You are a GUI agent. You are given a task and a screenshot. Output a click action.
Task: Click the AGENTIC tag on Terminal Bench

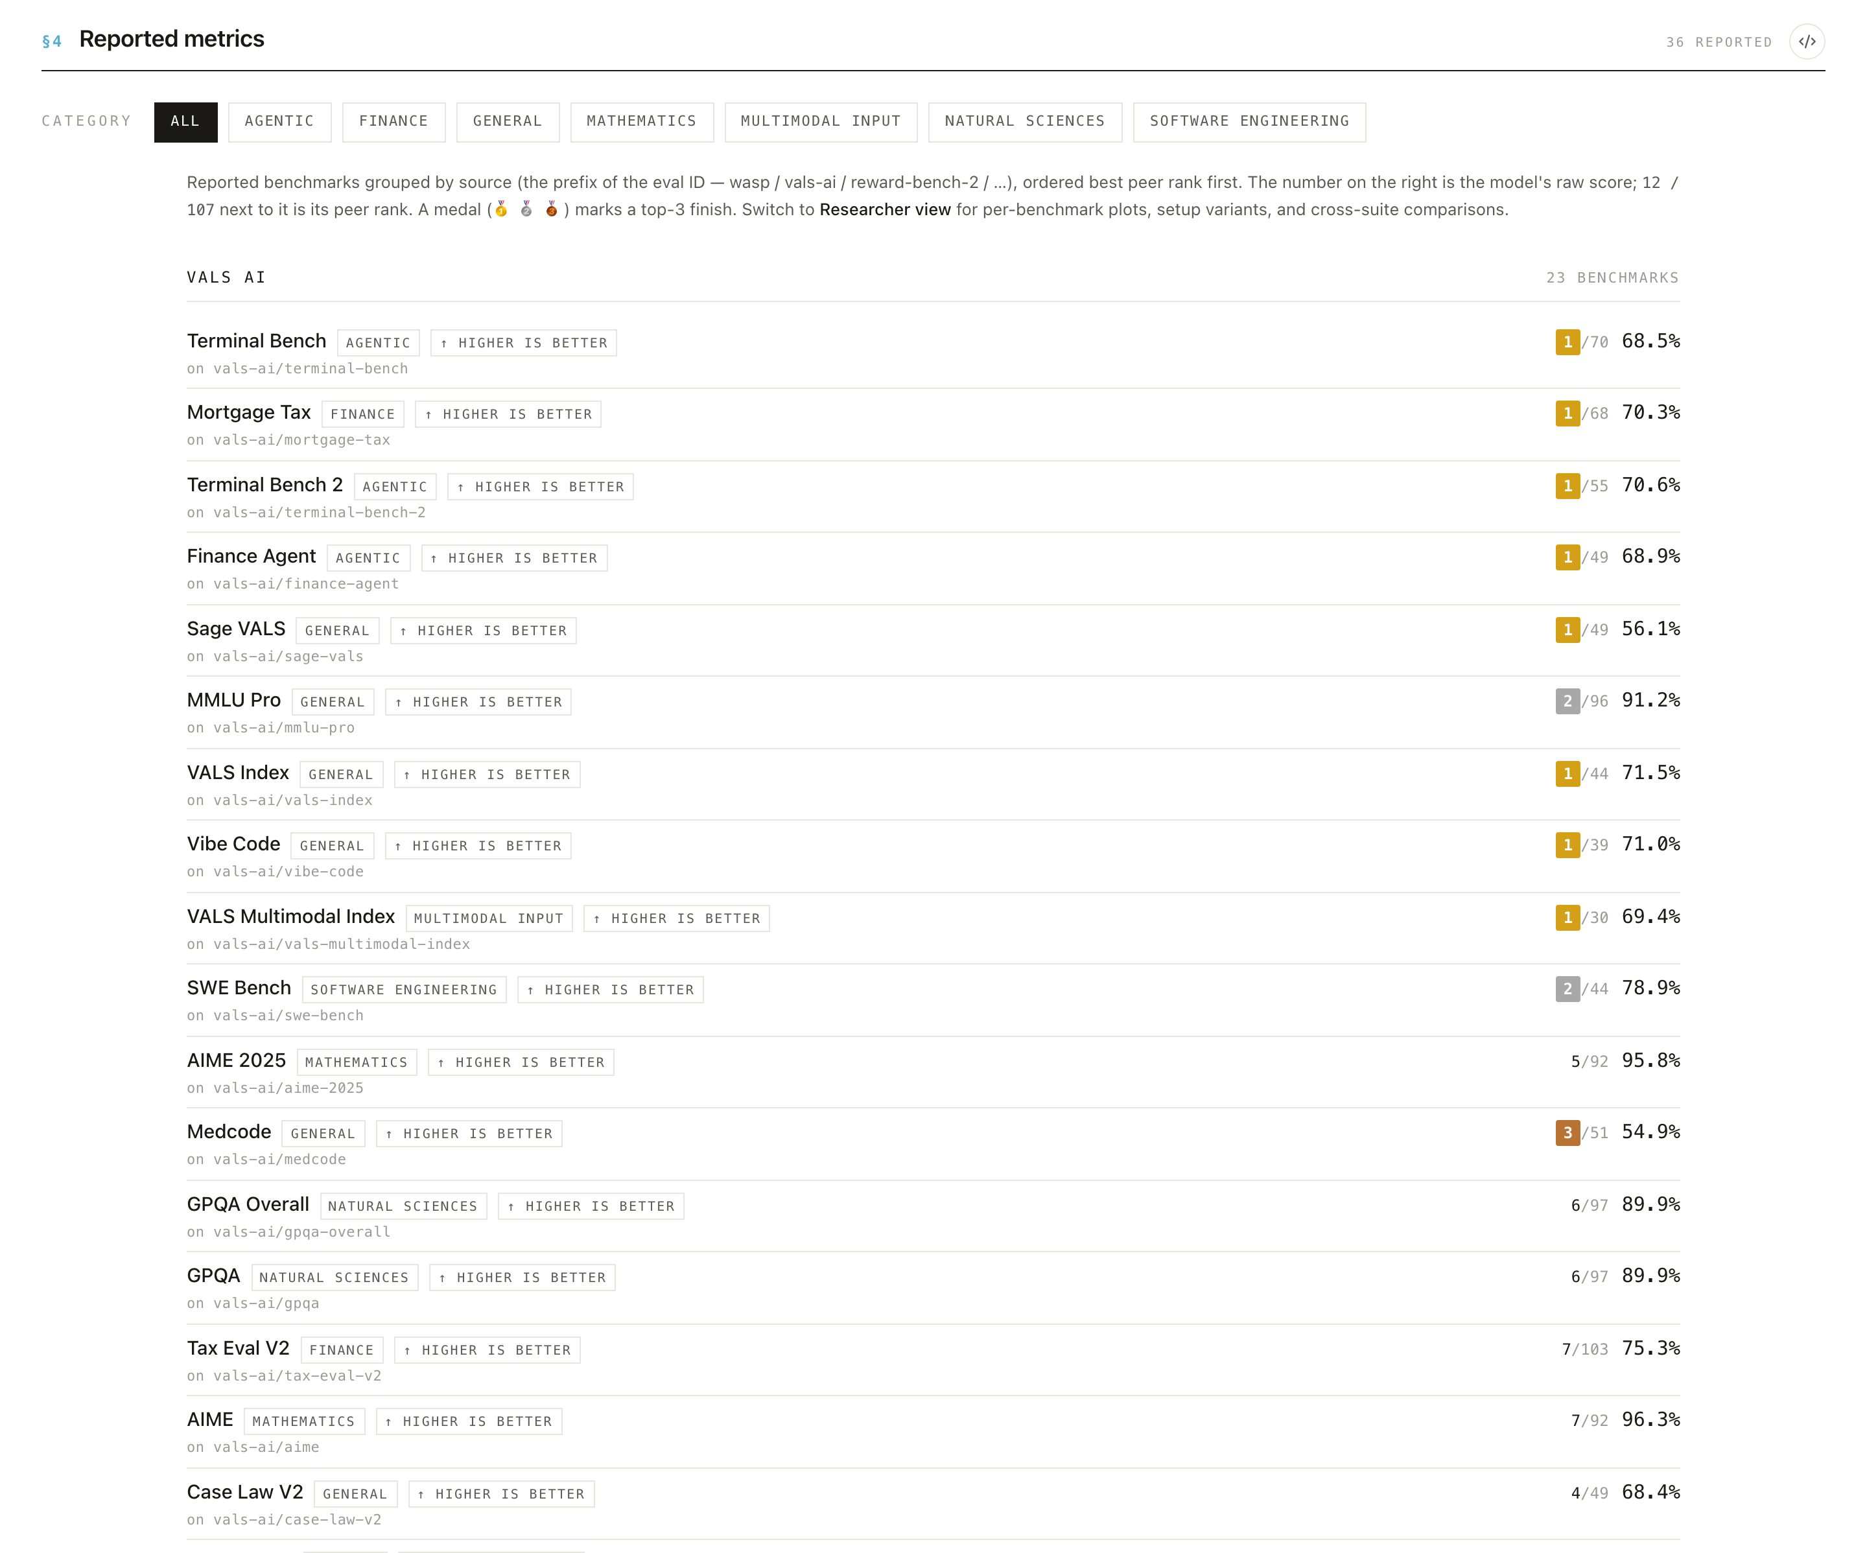pos(378,343)
